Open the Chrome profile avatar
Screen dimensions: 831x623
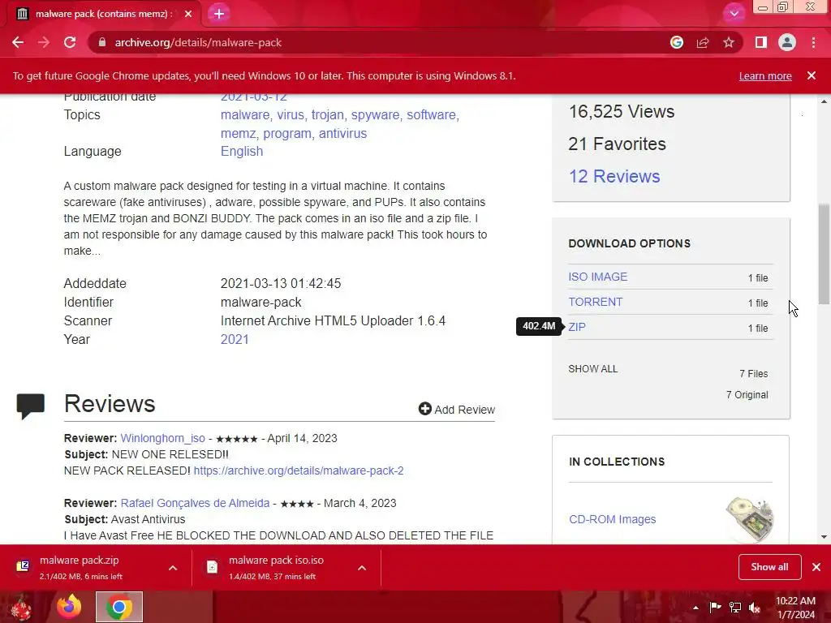pos(787,42)
